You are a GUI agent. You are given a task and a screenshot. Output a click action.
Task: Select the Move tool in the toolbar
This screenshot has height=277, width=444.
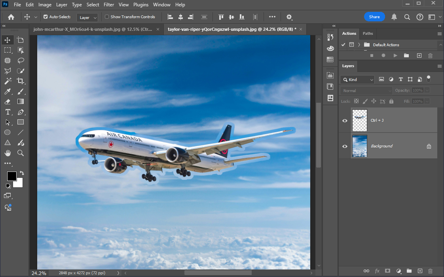coord(8,40)
